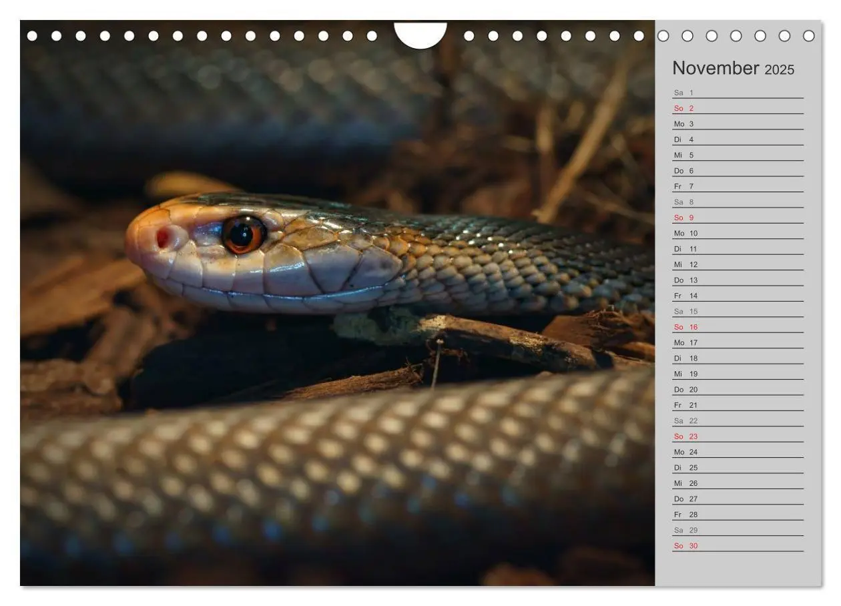Select the 'Fr 28' date row
Screen dimensions: 841x606
click(738, 515)
